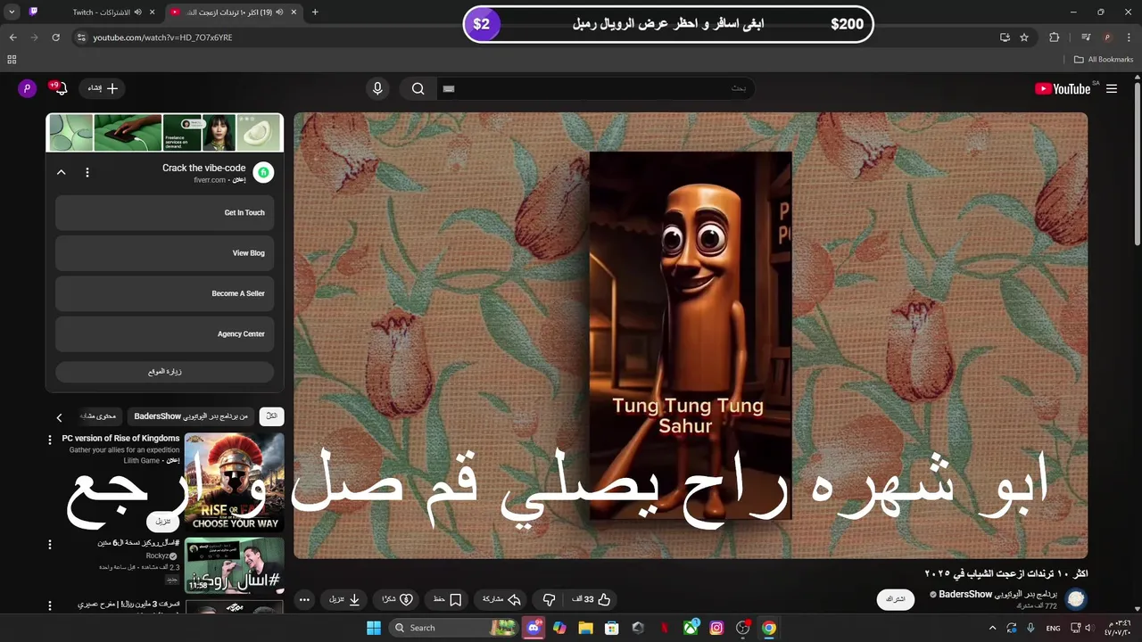Open Fiverr ad three-dot options
1142x642 pixels.
(x=87, y=172)
